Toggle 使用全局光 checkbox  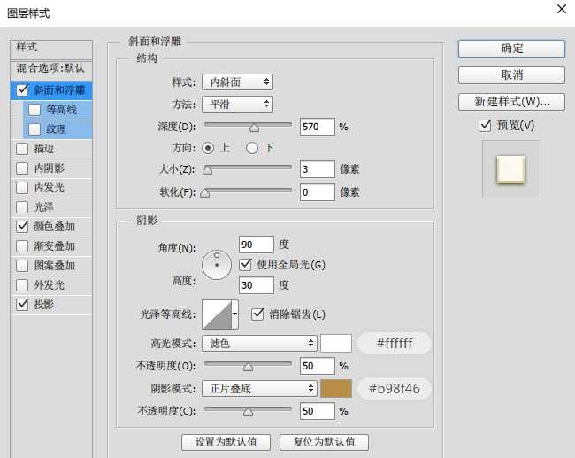click(246, 264)
